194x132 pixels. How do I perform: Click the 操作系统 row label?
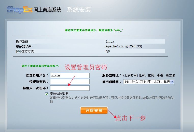22,42
